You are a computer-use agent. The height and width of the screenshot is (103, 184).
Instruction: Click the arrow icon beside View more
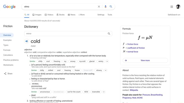(x=126, y=60)
